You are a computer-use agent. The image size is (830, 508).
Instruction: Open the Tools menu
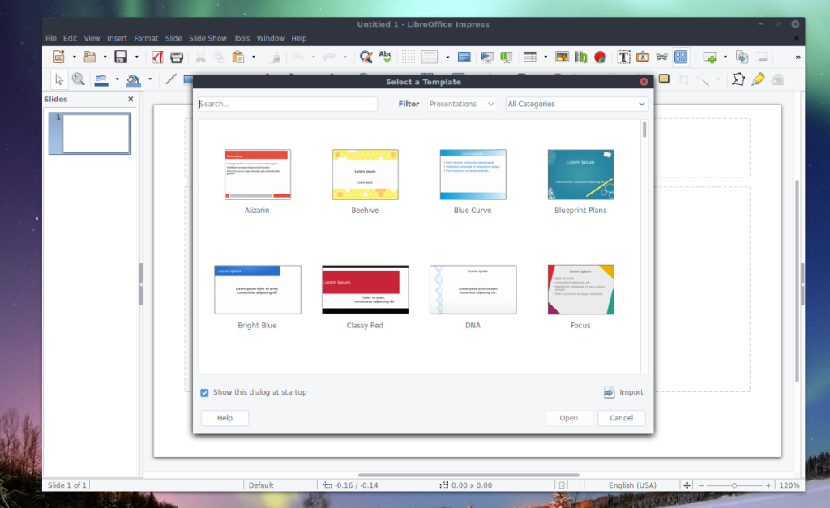point(240,37)
